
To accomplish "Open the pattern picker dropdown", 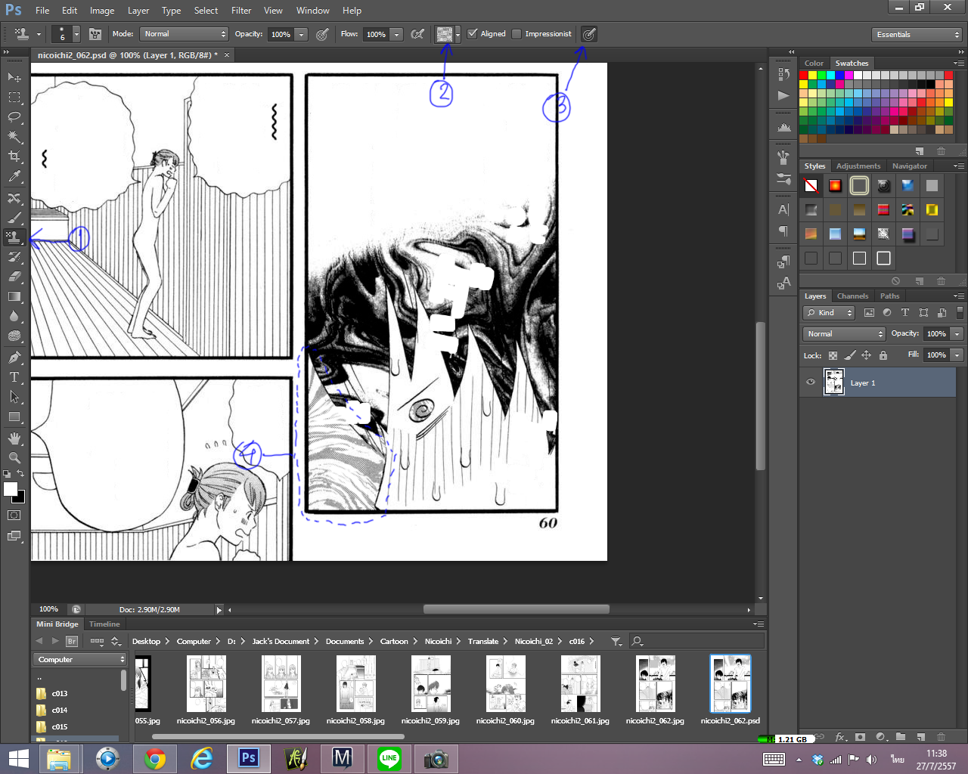I will [x=458, y=34].
